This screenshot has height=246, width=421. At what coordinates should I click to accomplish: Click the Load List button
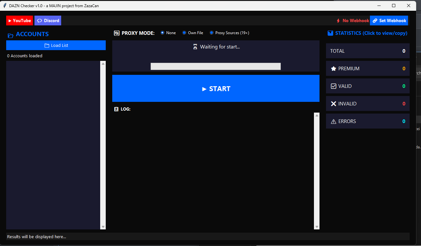pos(56,45)
